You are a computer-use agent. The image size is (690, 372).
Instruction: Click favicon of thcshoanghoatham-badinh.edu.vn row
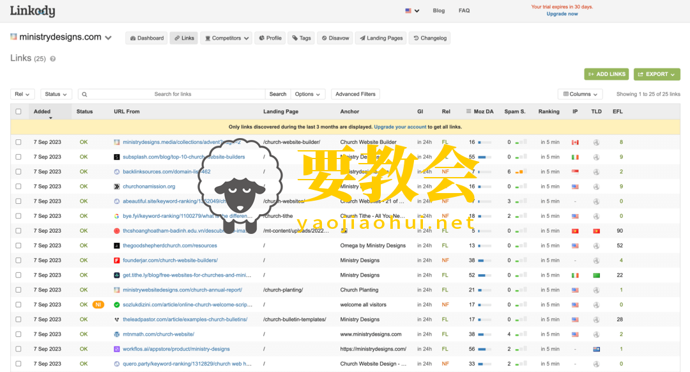(x=117, y=231)
